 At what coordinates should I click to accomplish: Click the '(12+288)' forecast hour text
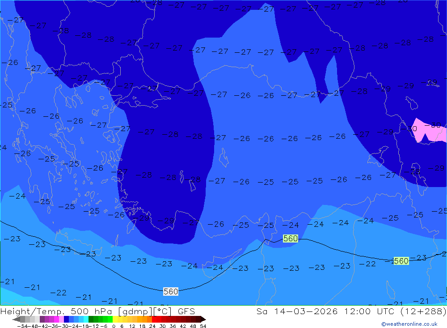(423, 311)
